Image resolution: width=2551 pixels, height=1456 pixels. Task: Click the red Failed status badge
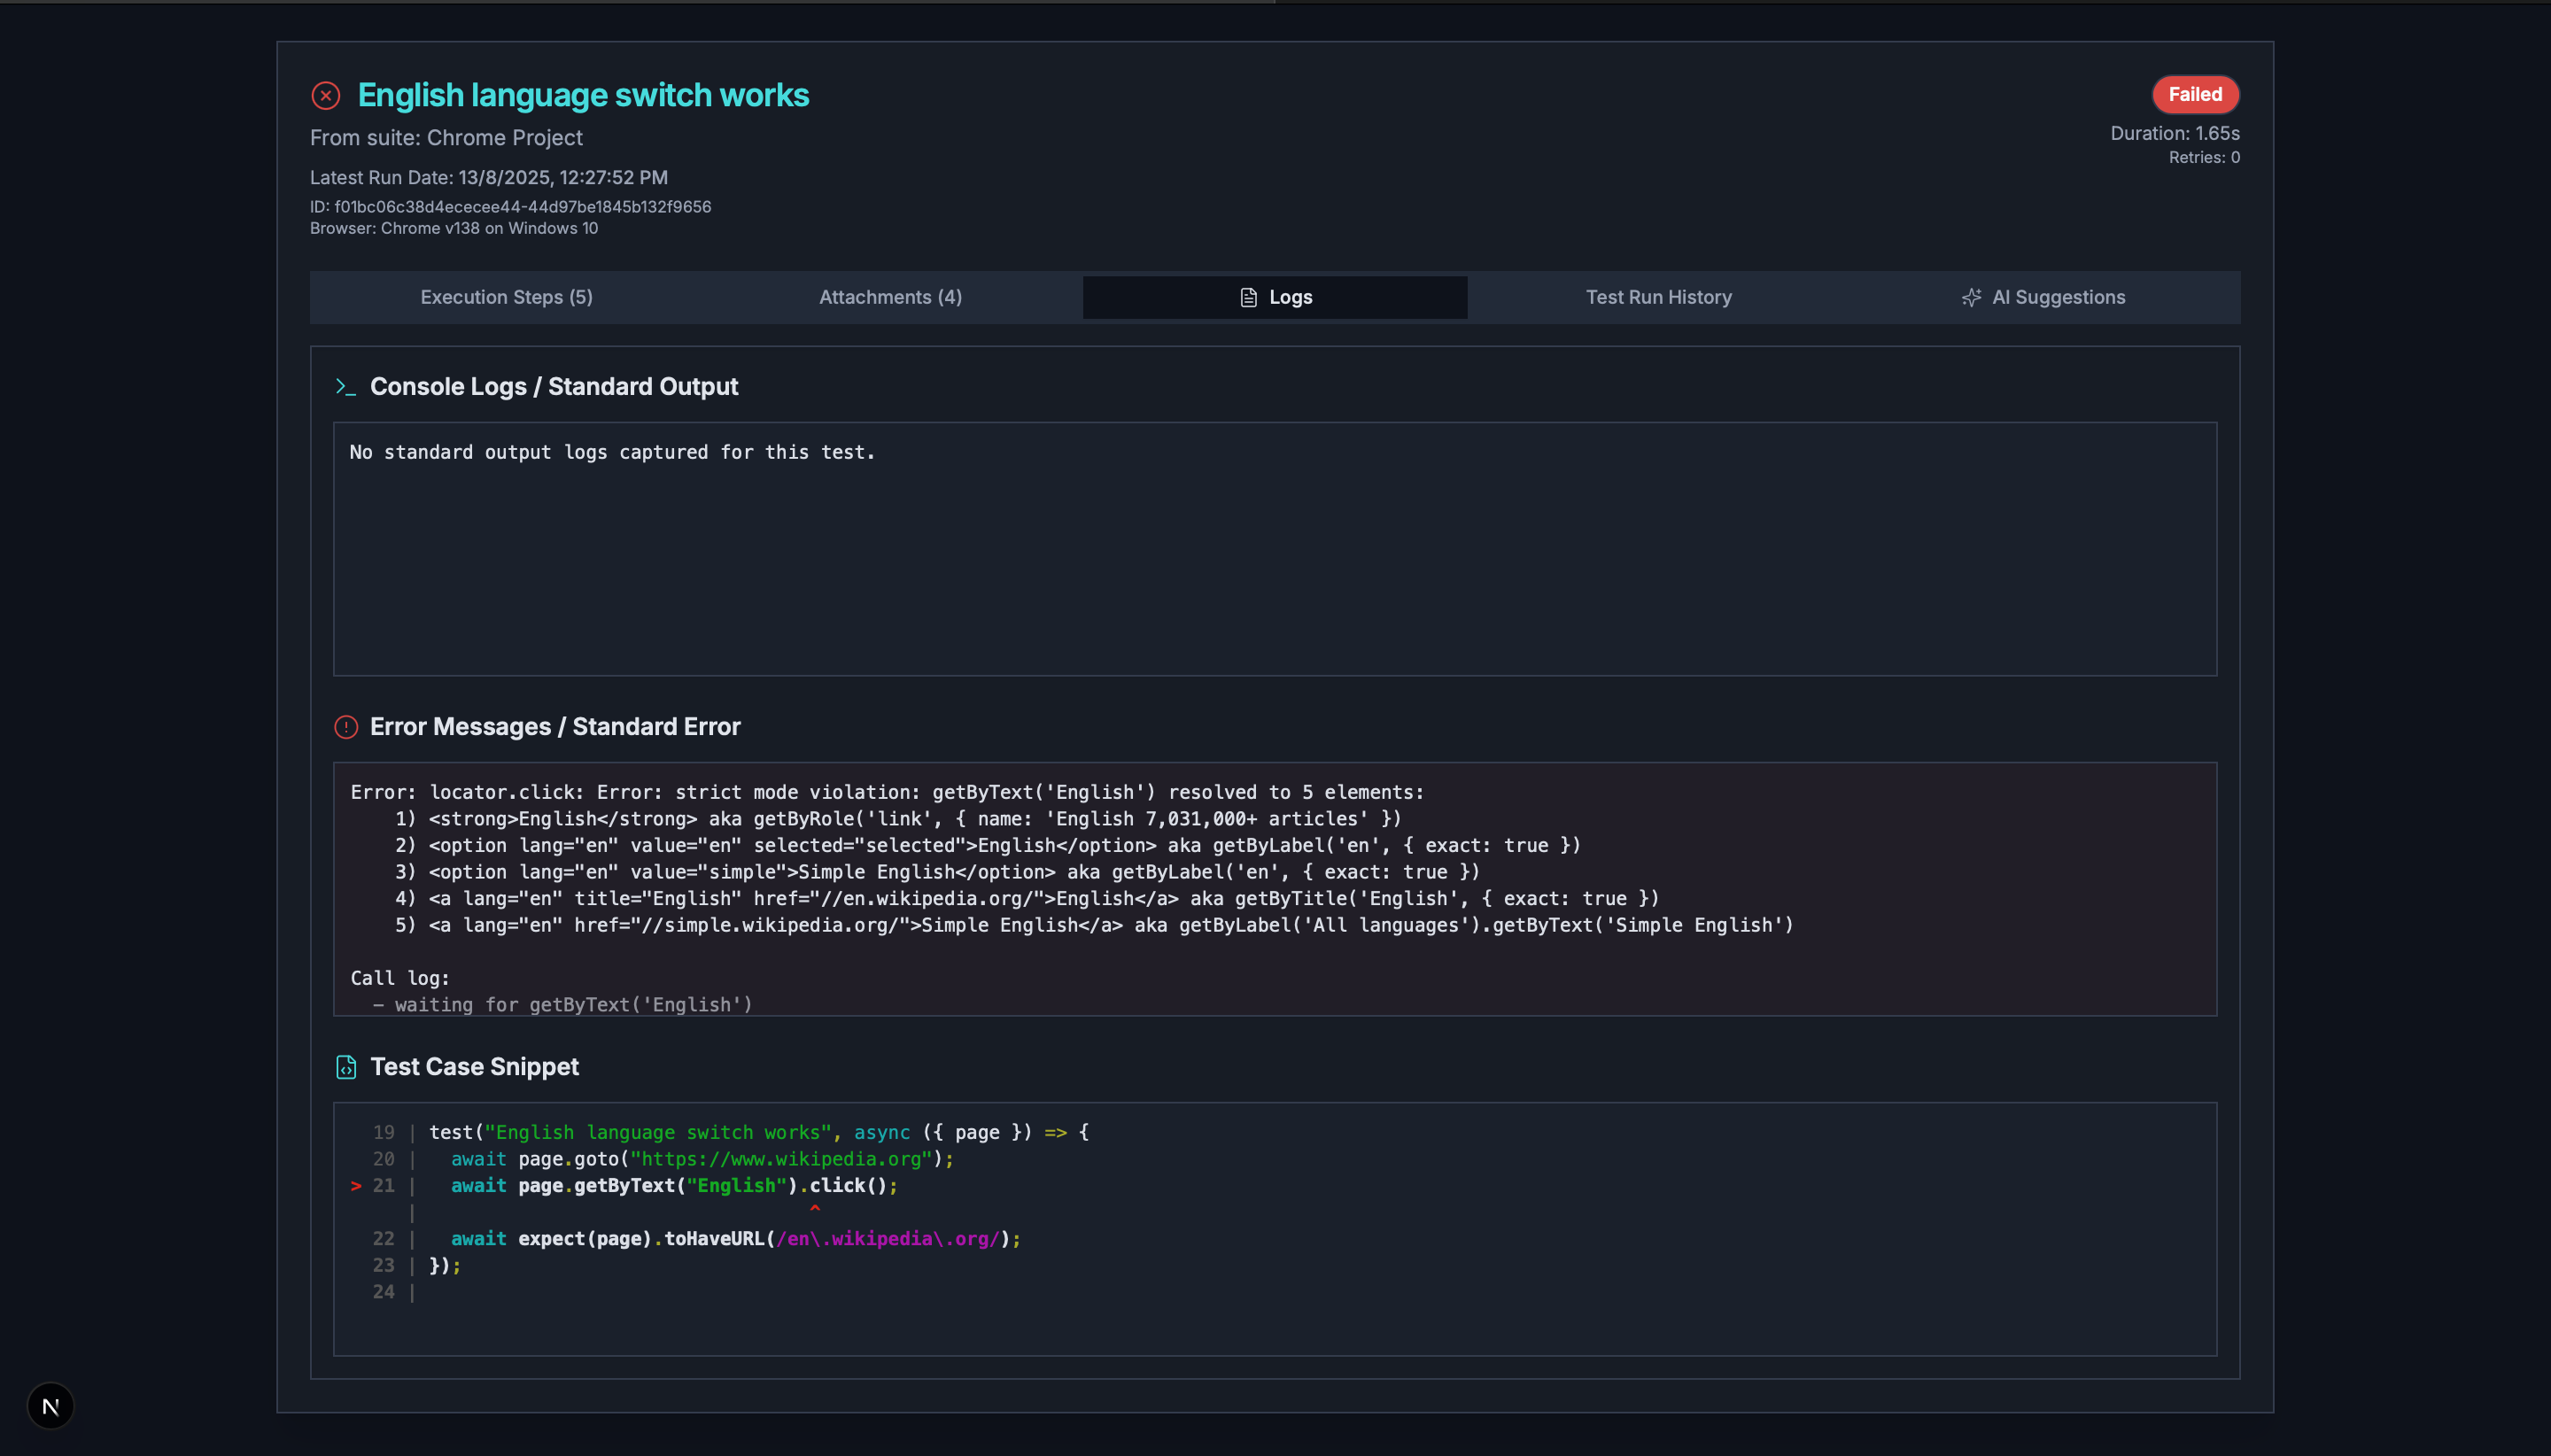2195,94
